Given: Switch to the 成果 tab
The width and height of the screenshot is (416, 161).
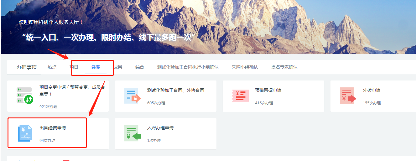Looking at the screenshot, I should 118,67.
